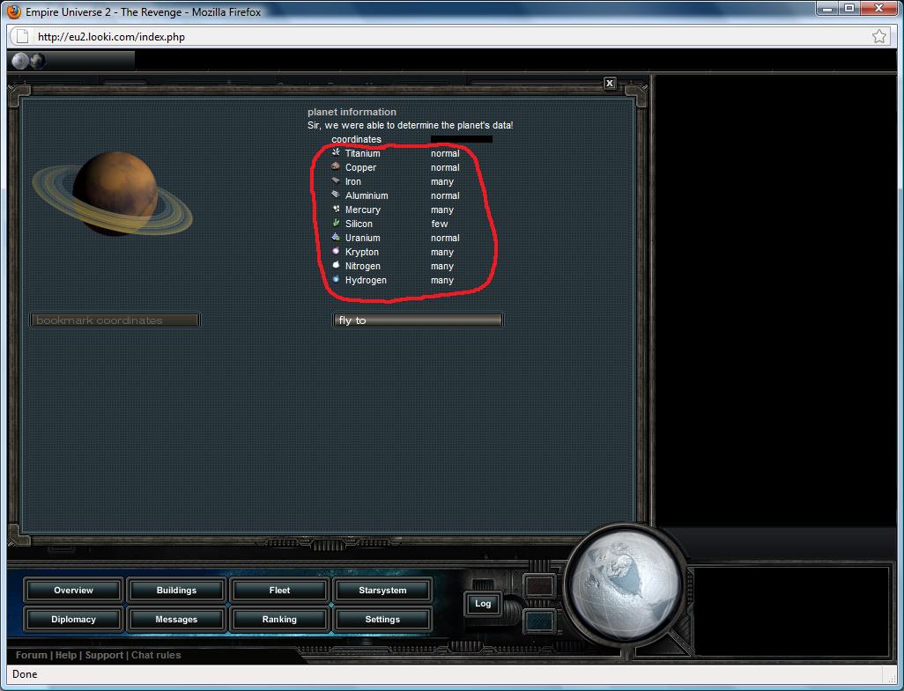This screenshot has height=691, width=904.
Task: Click the blue Hydrogen resource icon
Action: pos(336,279)
